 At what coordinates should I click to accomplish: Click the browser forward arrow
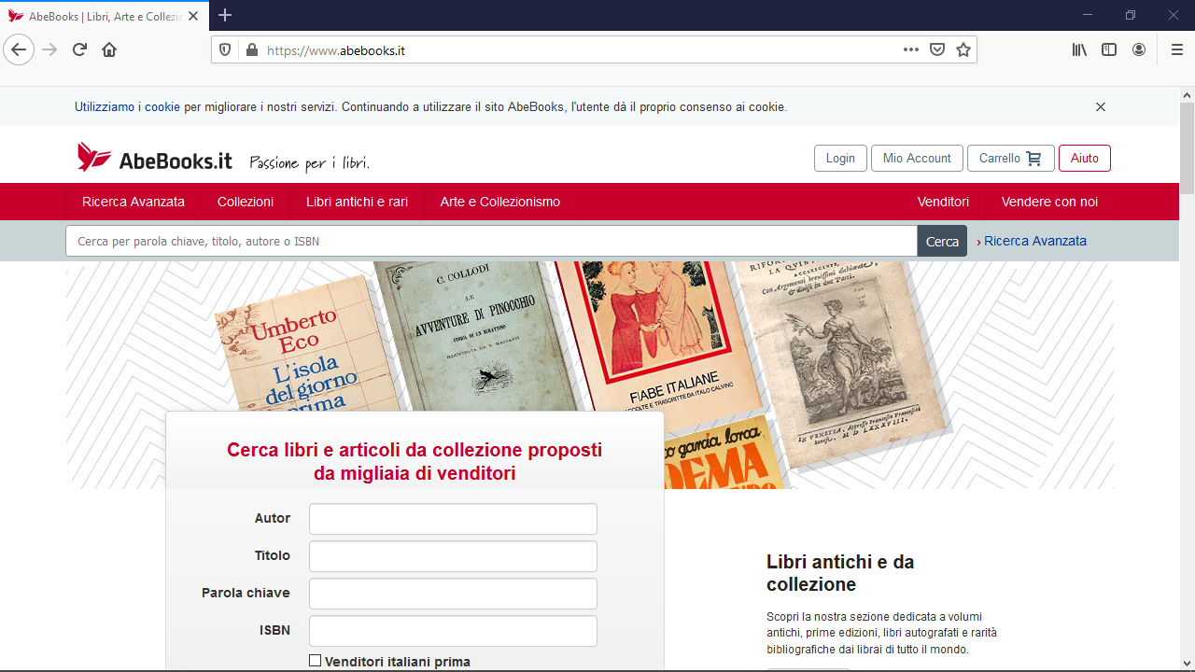tap(49, 49)
